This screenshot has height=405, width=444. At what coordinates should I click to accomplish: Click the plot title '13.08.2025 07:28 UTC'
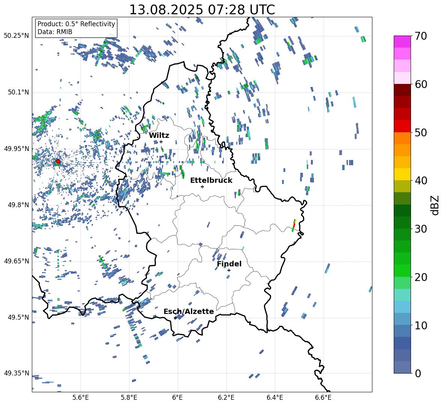point(202,10)
